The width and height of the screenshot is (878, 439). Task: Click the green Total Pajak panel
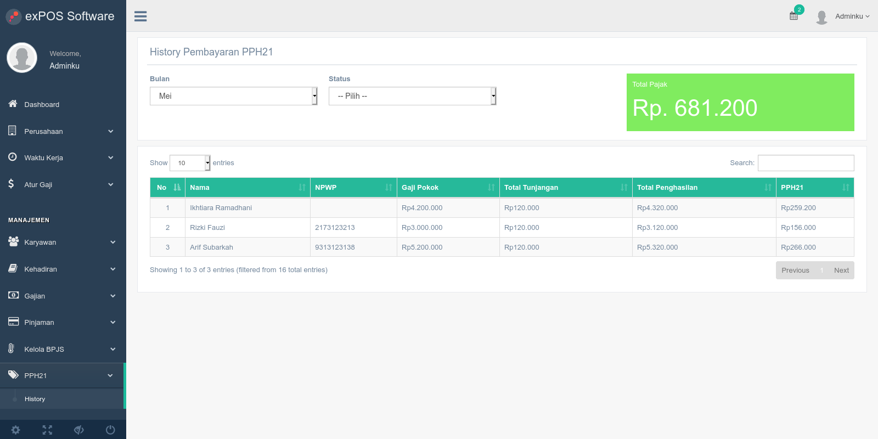point(740,102)
